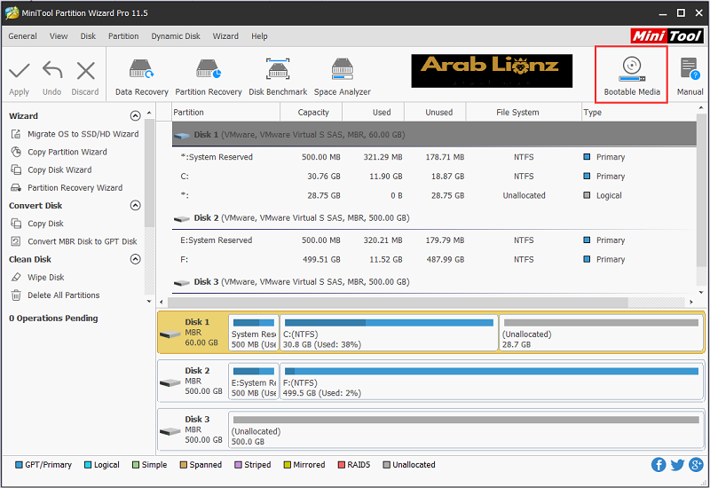Click the Arab Lionz banner
Screen dimensions: 710x488
pos(492,71)
